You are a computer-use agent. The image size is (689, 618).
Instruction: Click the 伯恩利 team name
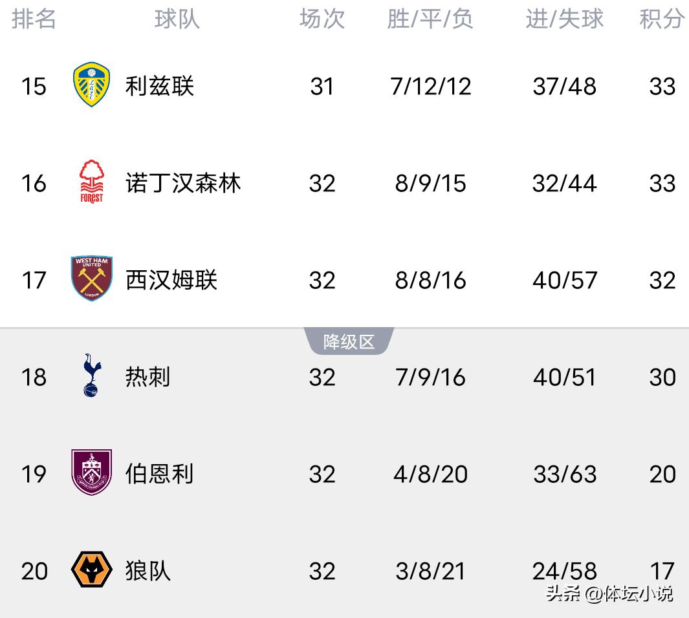point(160,474)
